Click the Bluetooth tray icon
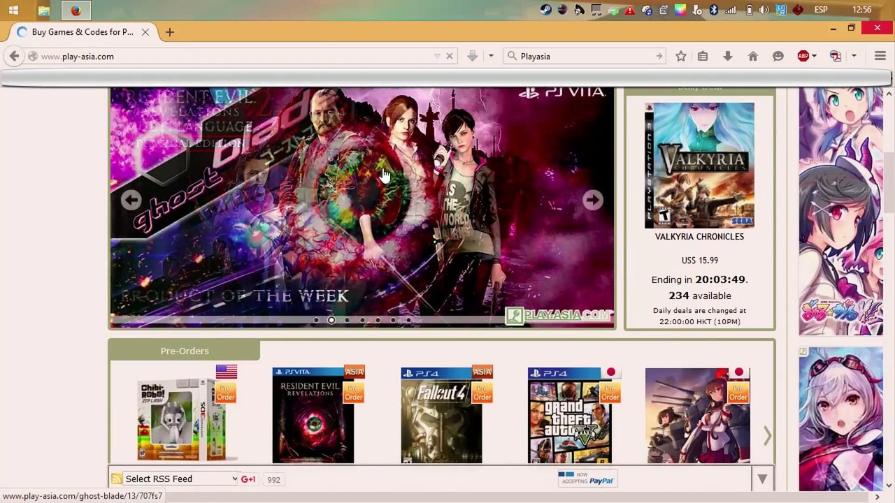This screenshot has height=503, width=895. coord(714,10)
